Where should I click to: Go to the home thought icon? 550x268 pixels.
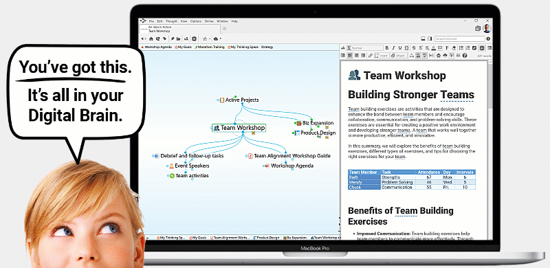pos(151,38)
